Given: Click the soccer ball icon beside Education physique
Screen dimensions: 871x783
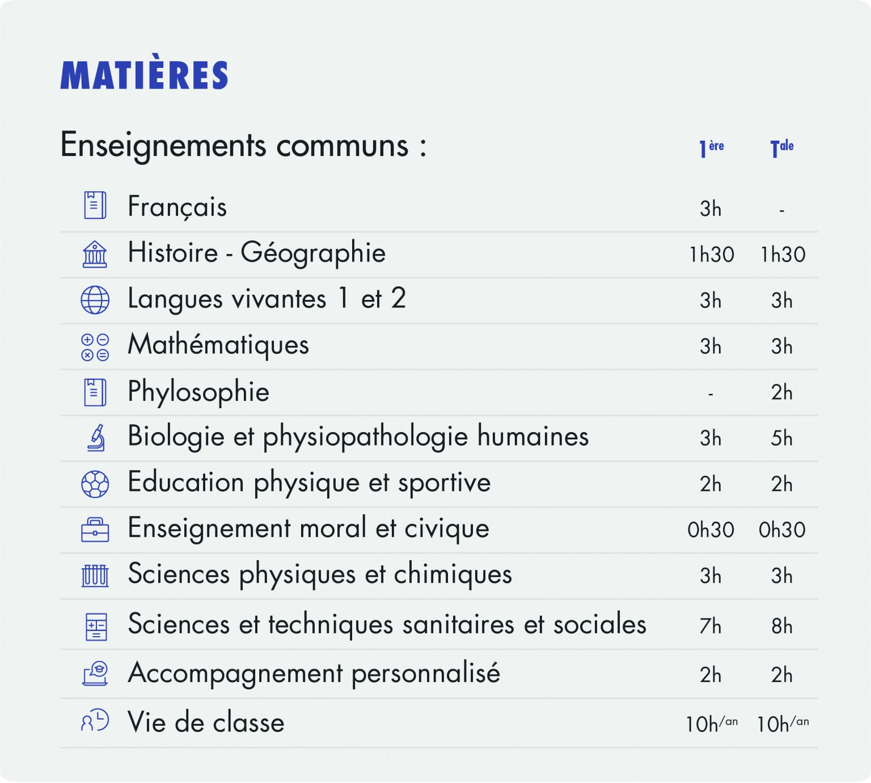Looking at the screenshot, I should tap(95, 484).
